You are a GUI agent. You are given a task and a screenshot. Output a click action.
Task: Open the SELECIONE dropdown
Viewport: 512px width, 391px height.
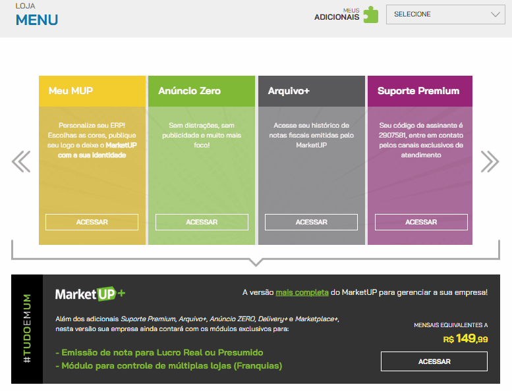445,14
